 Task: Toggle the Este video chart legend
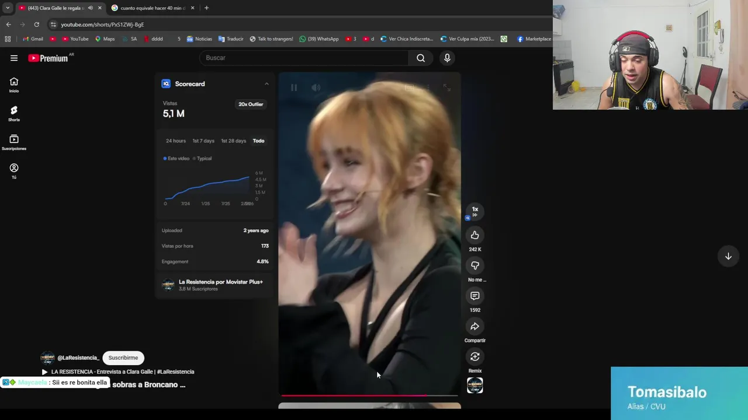(176, 159)
